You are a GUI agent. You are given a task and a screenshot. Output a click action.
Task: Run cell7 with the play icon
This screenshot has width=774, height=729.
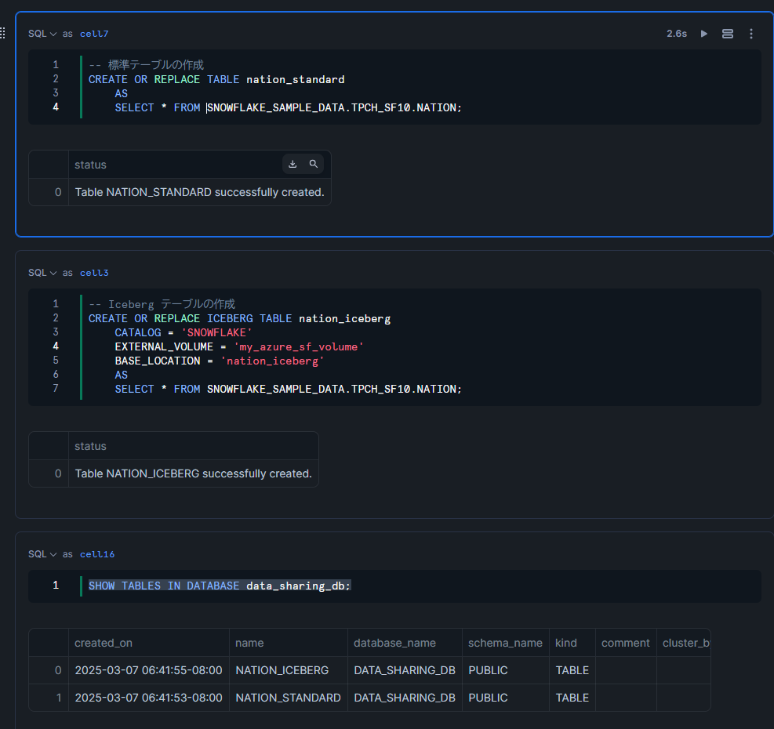pyautogui.click(x=704, y=34)
